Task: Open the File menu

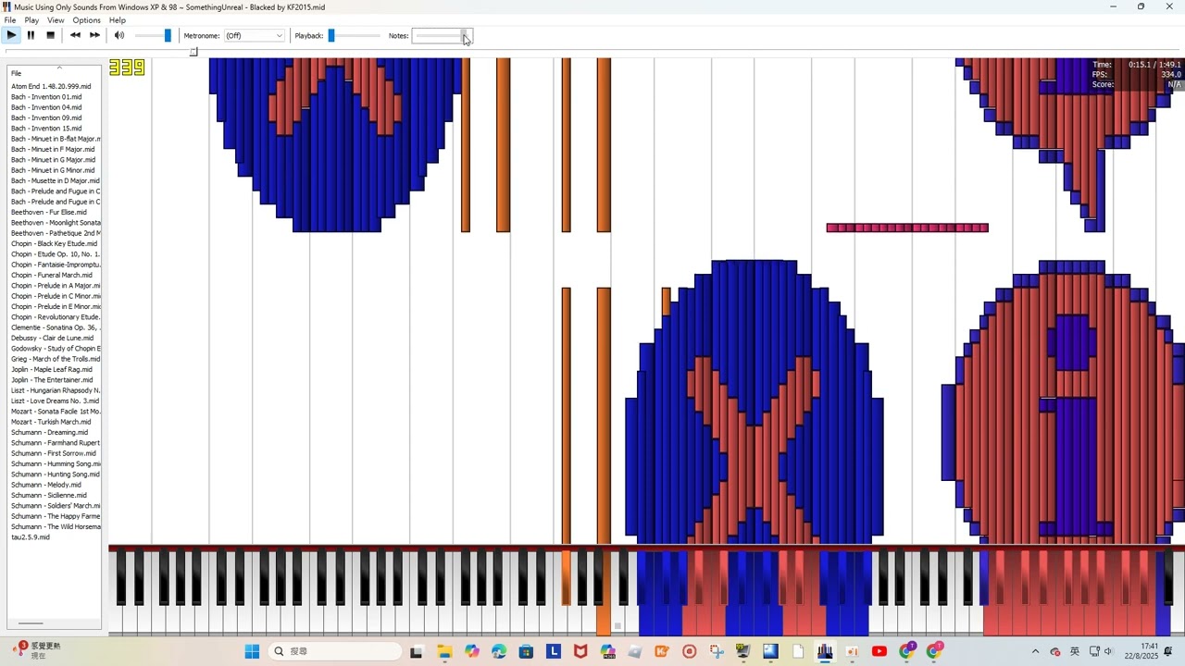Action: pos(9,19)
